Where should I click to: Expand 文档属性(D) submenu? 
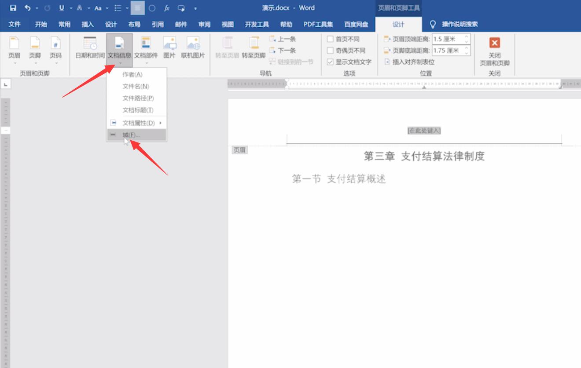(137, 123)
